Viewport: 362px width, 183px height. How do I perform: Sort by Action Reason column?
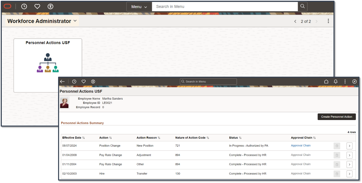[x=148, y=138]
